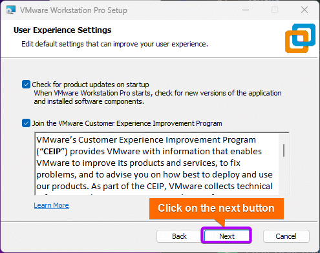The image size is (320, 253).
Task: Close the setup window with X
Action: (304, 10)
